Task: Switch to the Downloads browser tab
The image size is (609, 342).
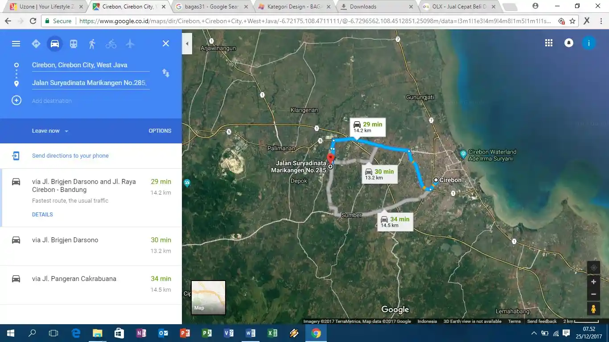Action: tap(375, 7)
